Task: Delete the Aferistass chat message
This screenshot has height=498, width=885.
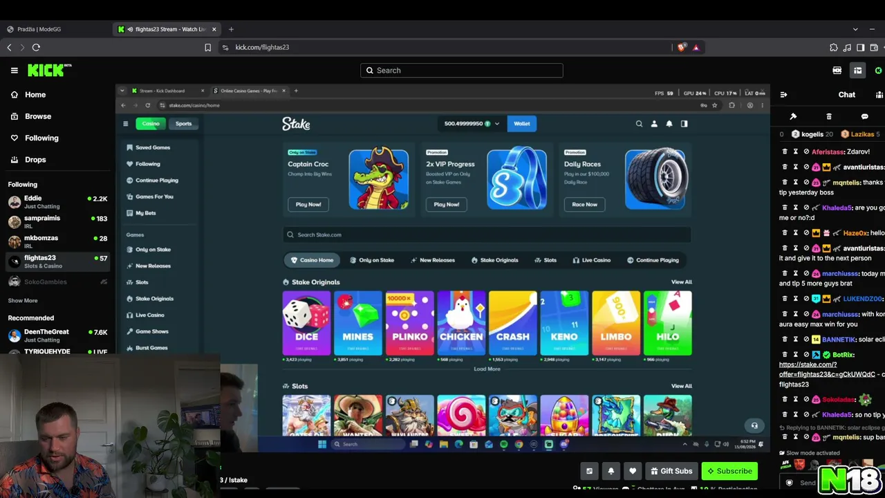Action: (785, 151)
